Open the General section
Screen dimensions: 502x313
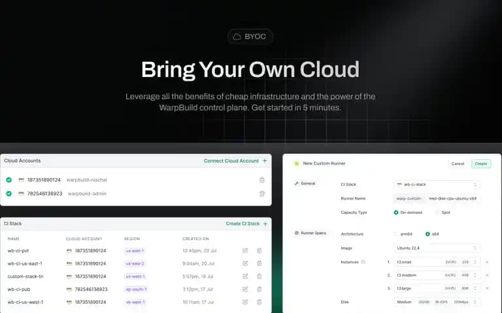click(x=305, y=183)
